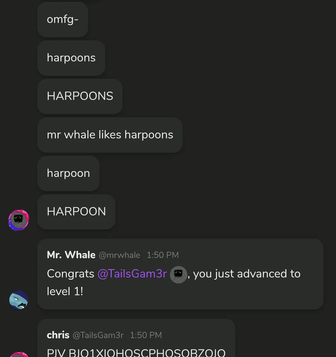Image resolution: width=336 pixels, height=357 pixels.
Task: Click the 1:50 PM timestamp on chris's message
Action: (146, 335)
